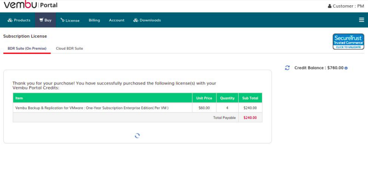The image size is (368, 180).
Task: Click the credit balance info icon
Action: coord(346,68)
